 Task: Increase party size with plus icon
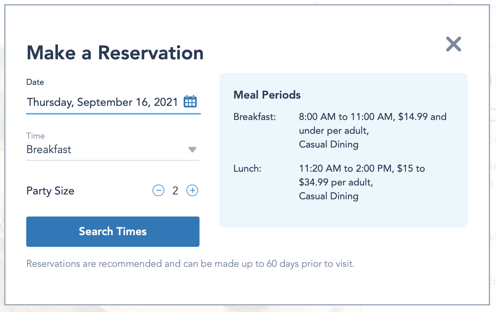coord(192,190)
